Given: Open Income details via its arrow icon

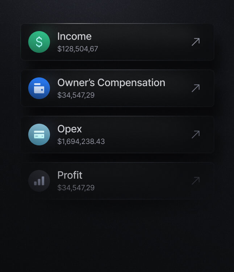Looking at the screenshot, I should tap(196, 42).
